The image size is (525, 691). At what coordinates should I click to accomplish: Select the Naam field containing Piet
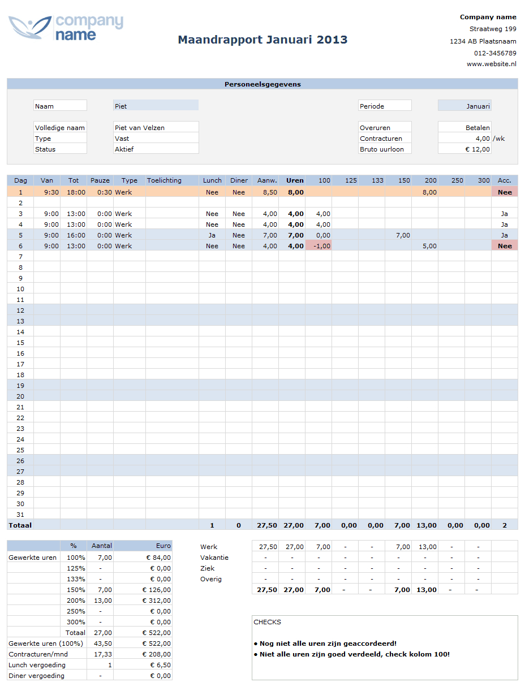click(156, 106)
